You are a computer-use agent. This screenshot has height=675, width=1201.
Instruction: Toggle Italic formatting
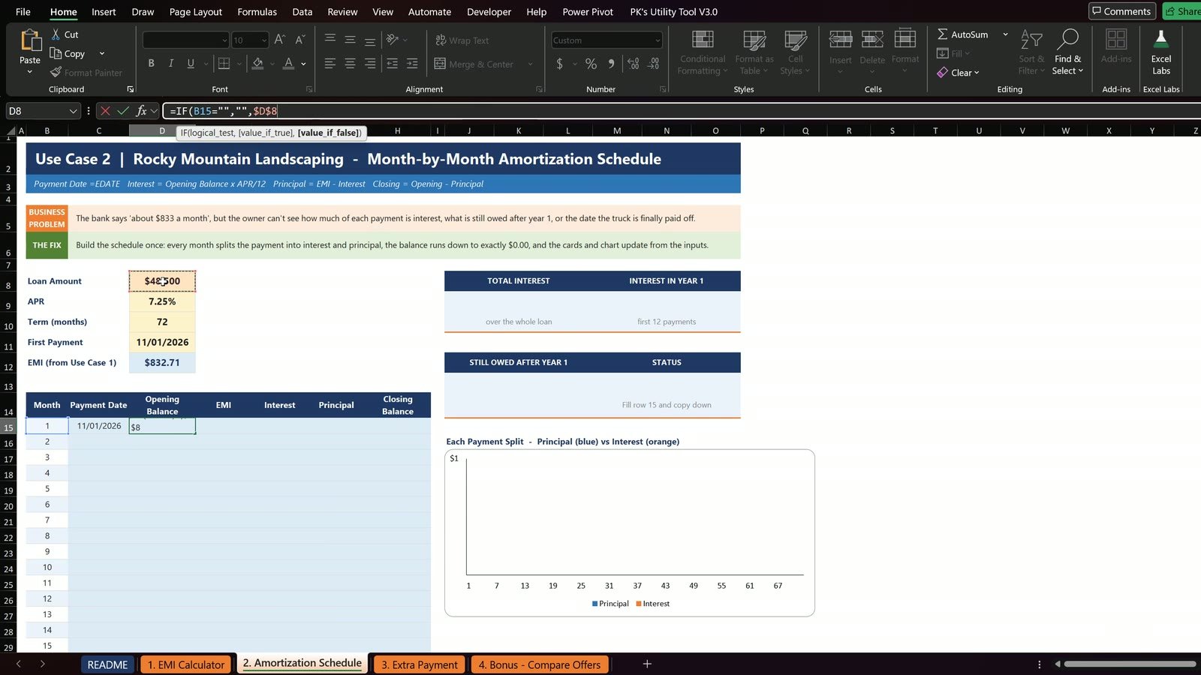(x=171, y=64)
